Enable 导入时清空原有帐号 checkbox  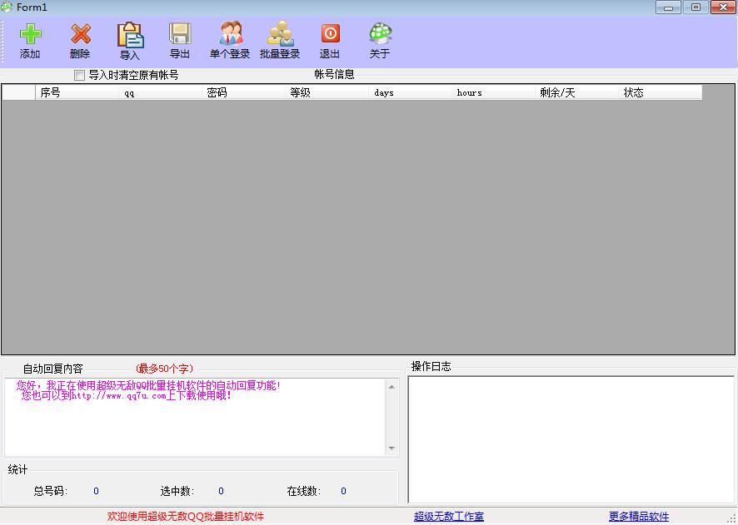(x=80, y=75)
